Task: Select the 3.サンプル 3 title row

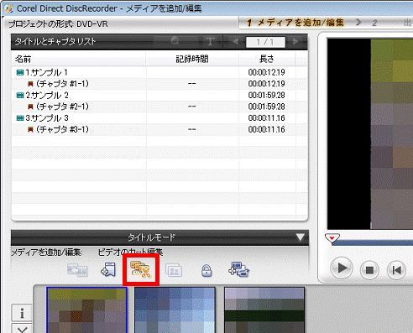Action: (159, 118)
